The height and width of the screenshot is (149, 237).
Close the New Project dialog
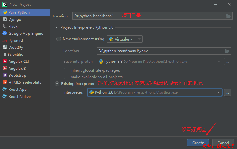(x=229, y=4)
